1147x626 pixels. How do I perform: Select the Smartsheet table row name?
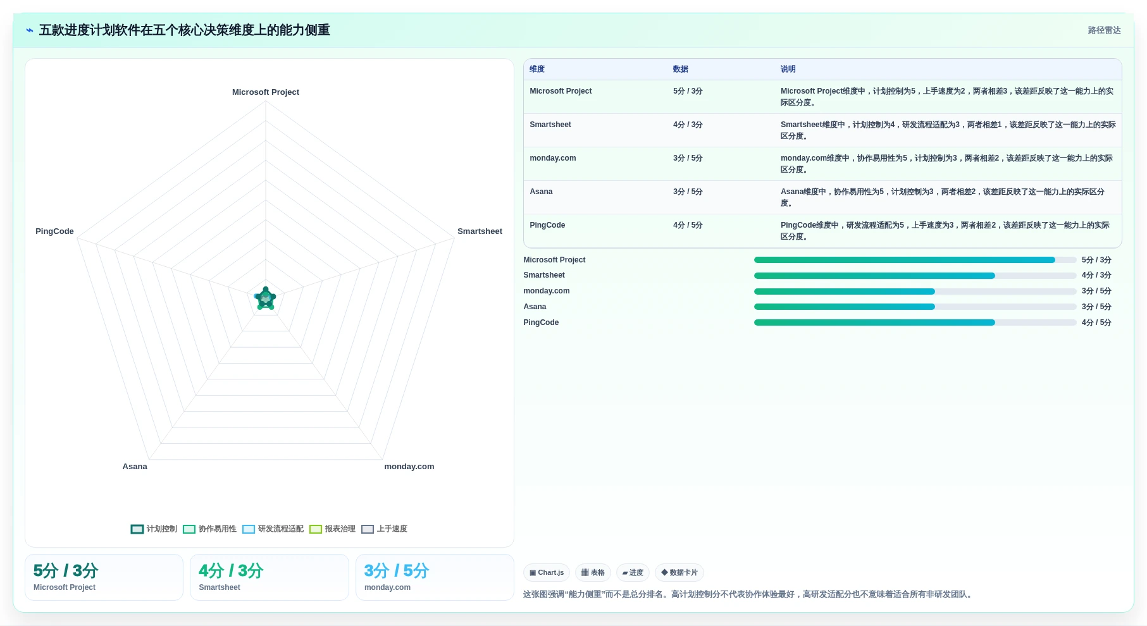pos(550,125)
